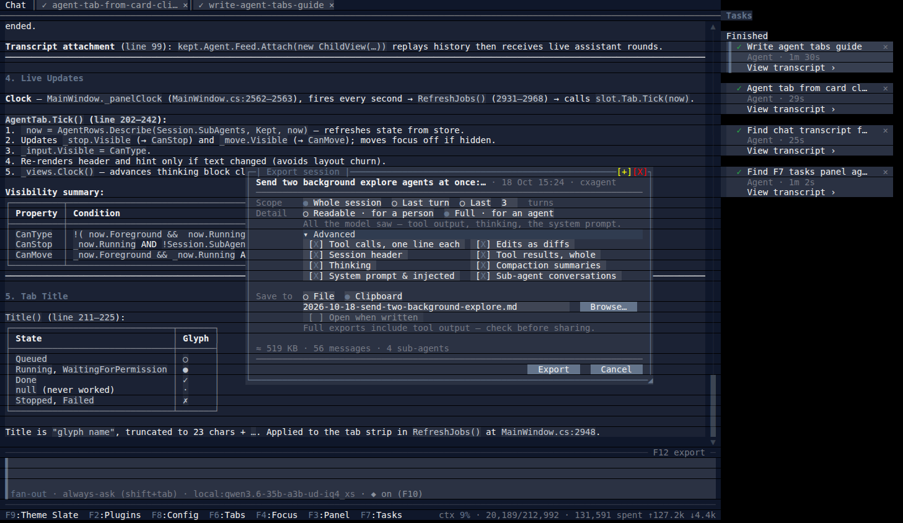Dismiss the Find F7 tasks panel task card
The height and width of the screenshot is (523, 903).
tap(885, 172)
